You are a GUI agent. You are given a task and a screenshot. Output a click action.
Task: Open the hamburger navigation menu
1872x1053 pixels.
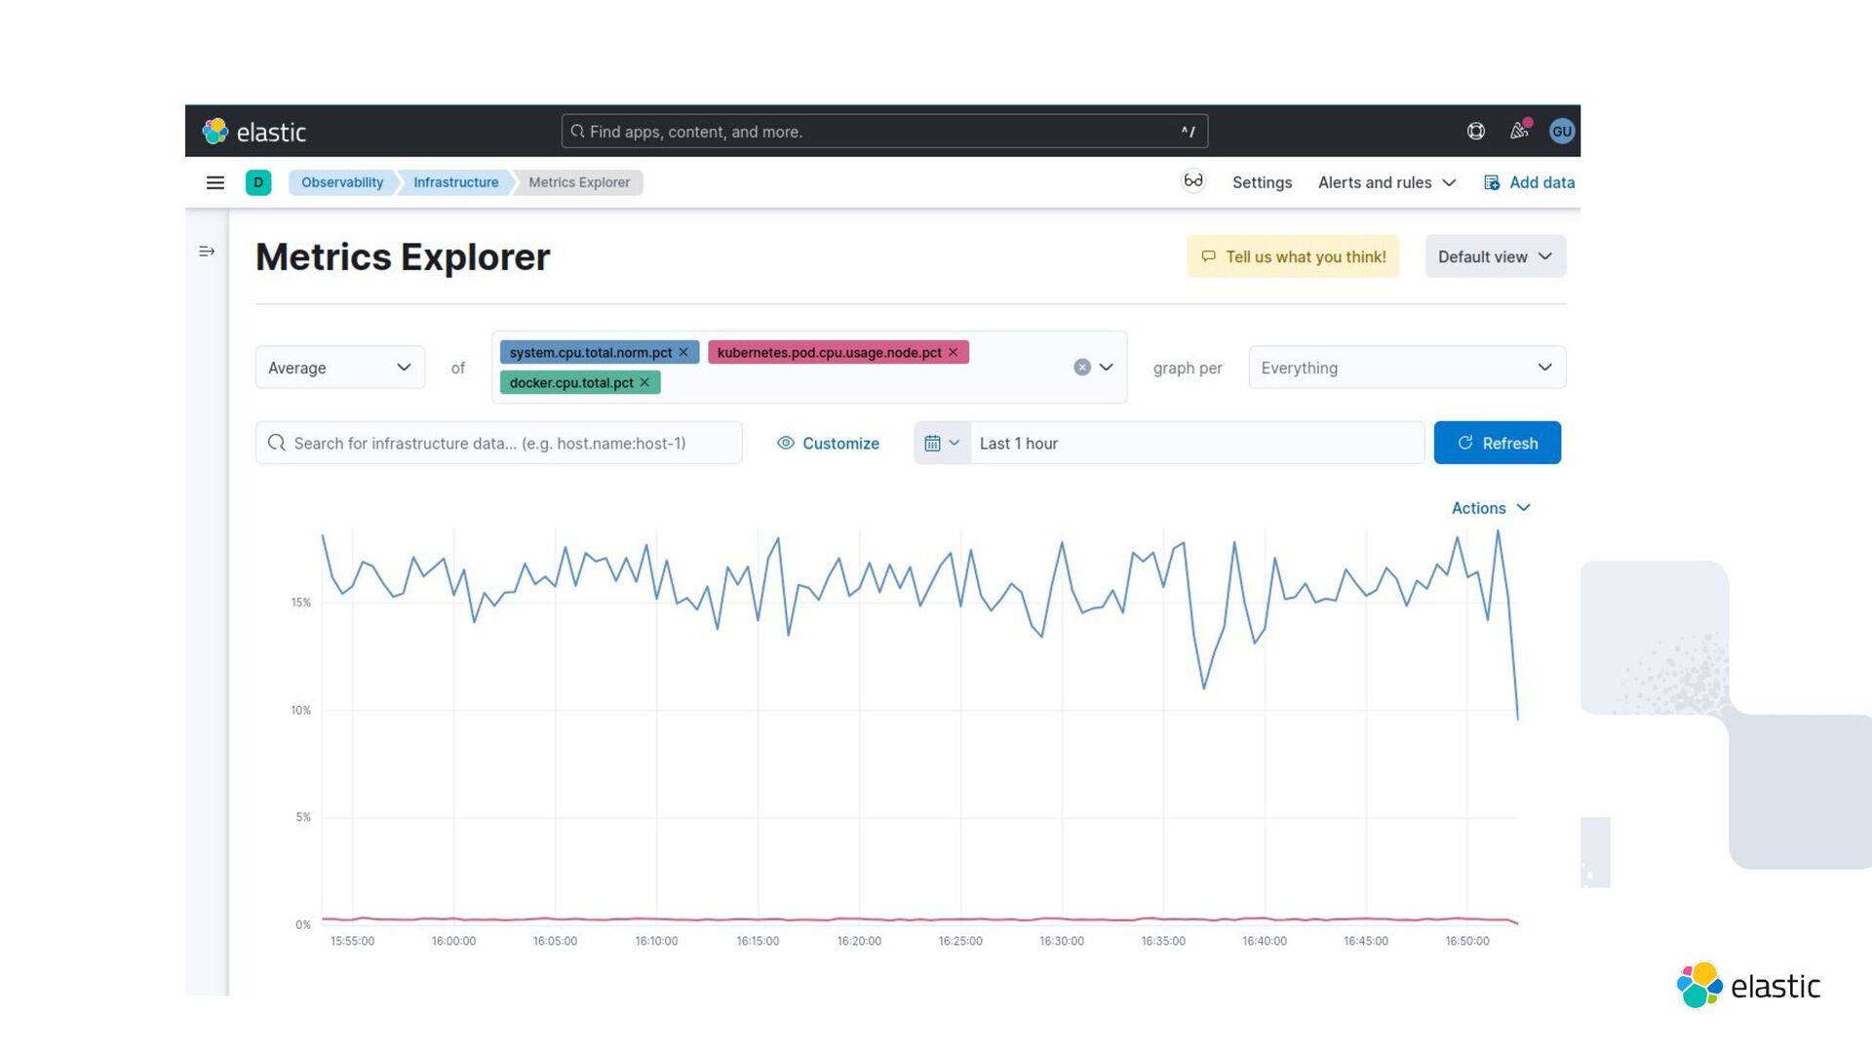pyautogui.click(x=215, y=182)
